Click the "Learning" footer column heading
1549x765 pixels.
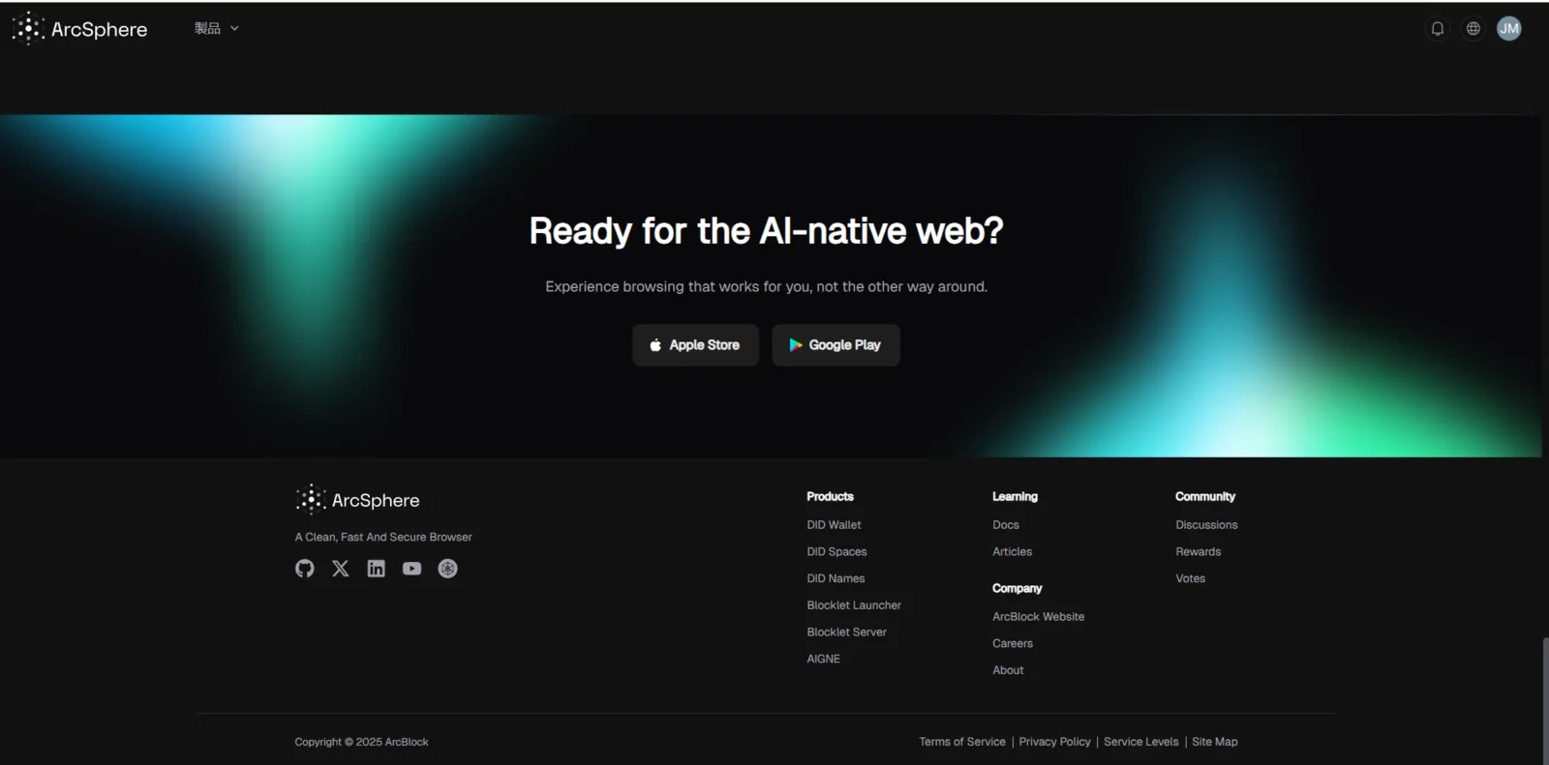pos(1015,497)
